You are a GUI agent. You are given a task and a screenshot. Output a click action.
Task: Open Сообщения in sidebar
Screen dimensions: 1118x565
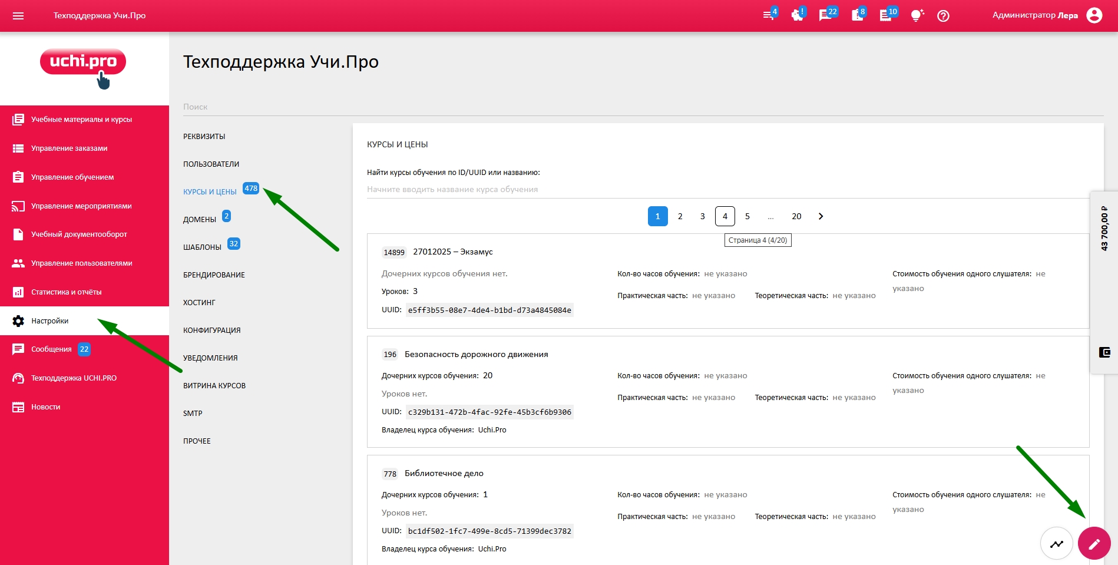tap(84, 349)
